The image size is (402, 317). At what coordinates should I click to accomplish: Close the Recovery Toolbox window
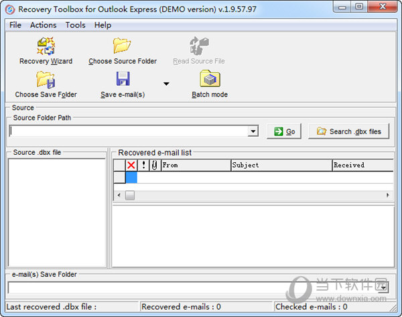click(383, 7)
